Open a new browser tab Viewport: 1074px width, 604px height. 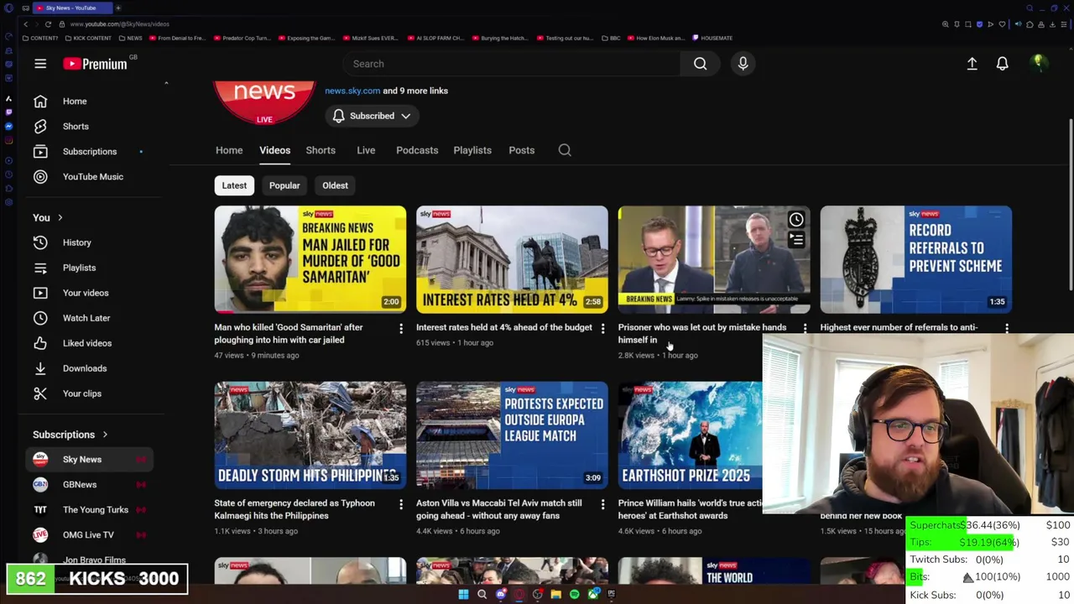(x=118, y=8)
